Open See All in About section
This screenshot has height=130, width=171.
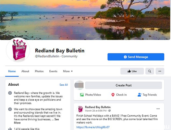[x=64, y=85]
